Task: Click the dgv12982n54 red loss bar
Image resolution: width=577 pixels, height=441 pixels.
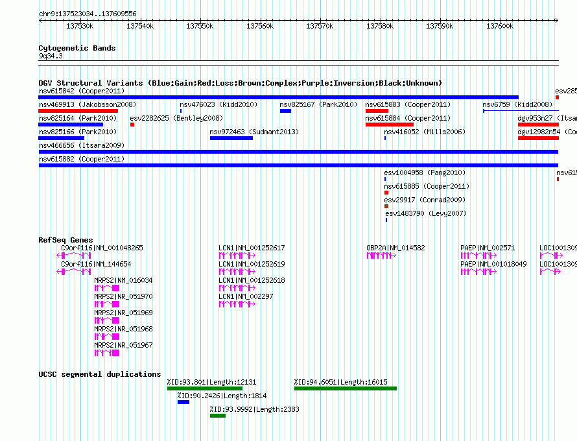Action: click(x=538, y=138)
